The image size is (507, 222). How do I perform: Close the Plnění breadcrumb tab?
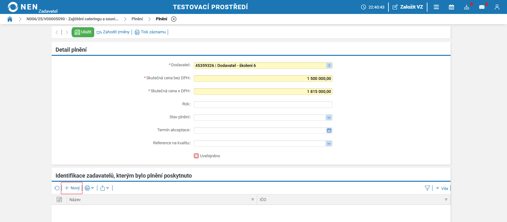click(x=174, y=19)
